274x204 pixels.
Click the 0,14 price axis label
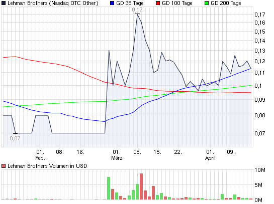tap(260, 41)
